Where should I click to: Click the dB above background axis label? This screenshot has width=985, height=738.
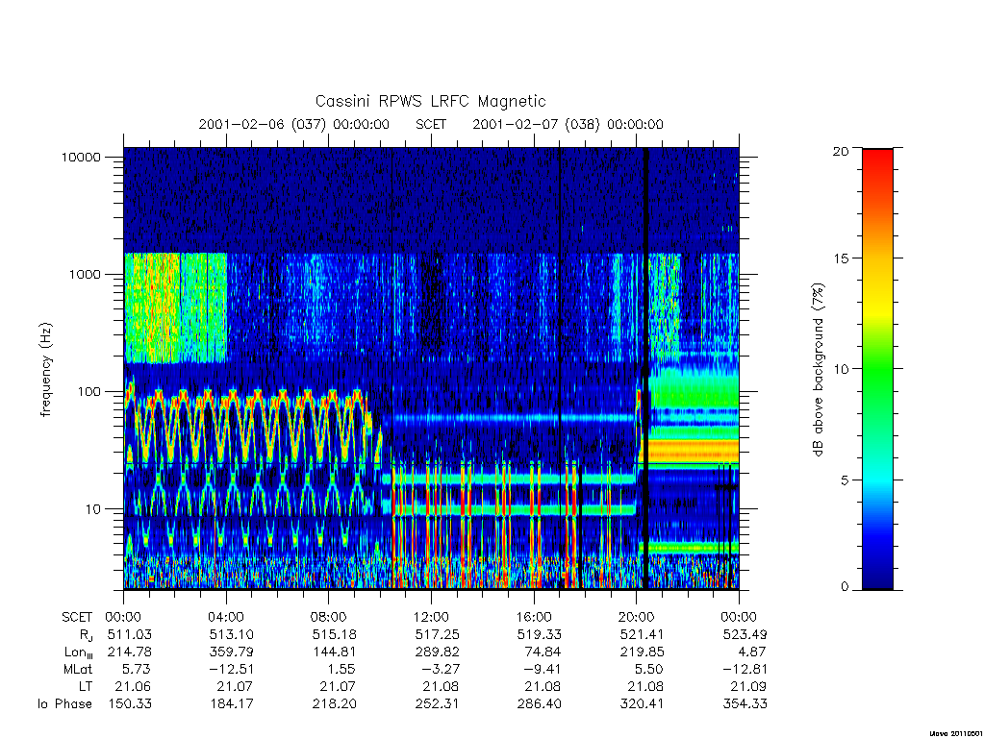click(x=818, y=370)
